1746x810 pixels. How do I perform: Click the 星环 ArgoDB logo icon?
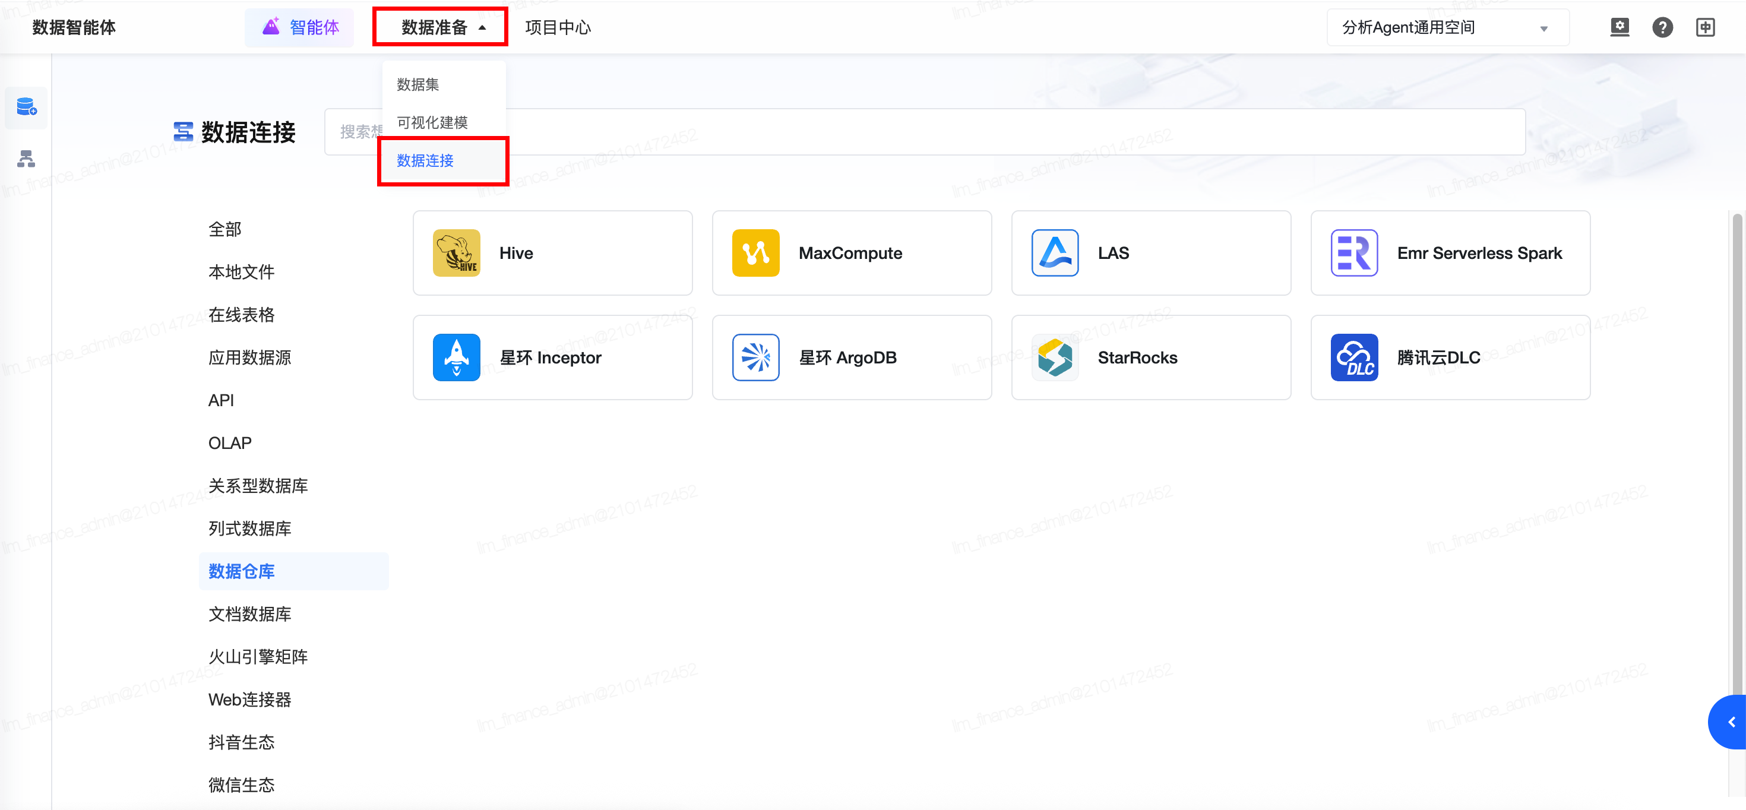[756, 357]
